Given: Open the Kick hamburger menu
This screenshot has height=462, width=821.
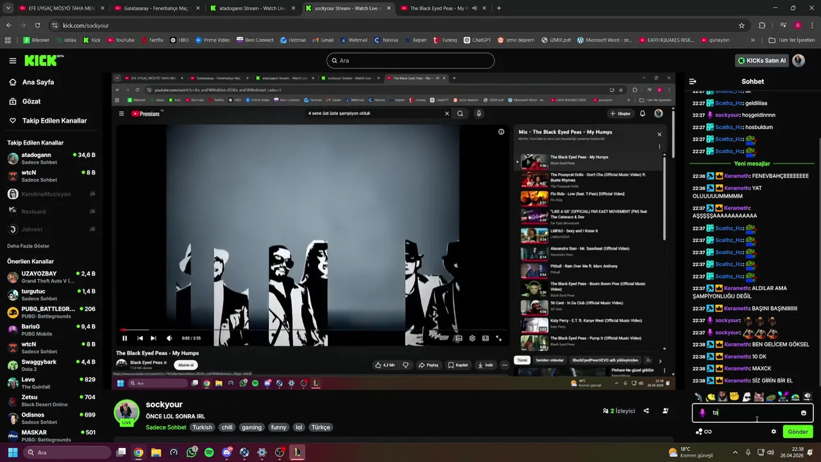Looking at the screenshot, I should click(x=13, y=61).
